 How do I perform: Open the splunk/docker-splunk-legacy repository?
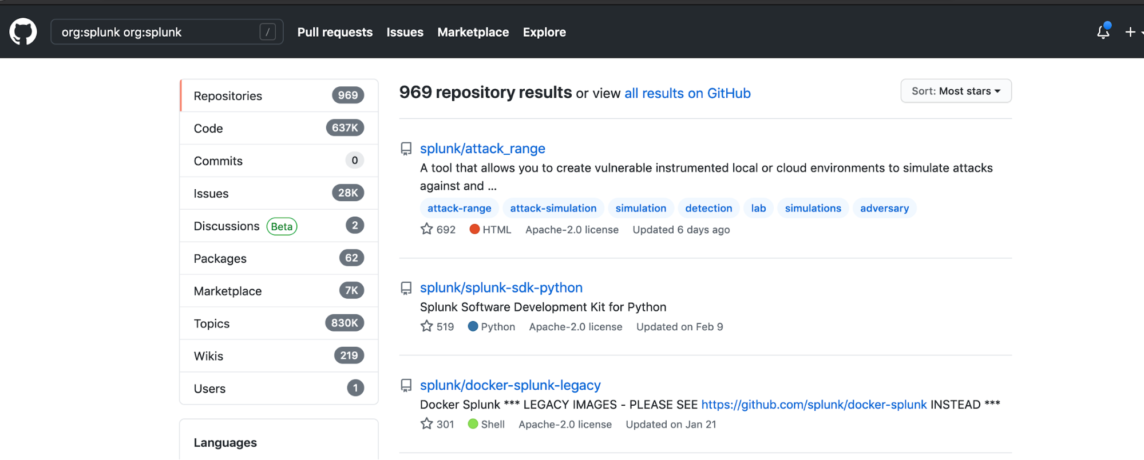[510, 385]
